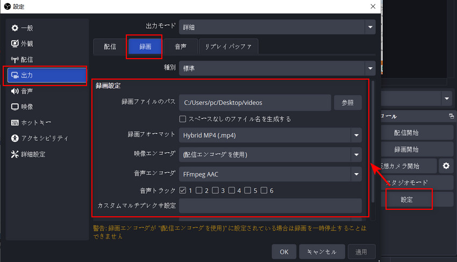Click 録画開始 in main window
Viewport: 457px width, 262px height.
click(417, 150)
